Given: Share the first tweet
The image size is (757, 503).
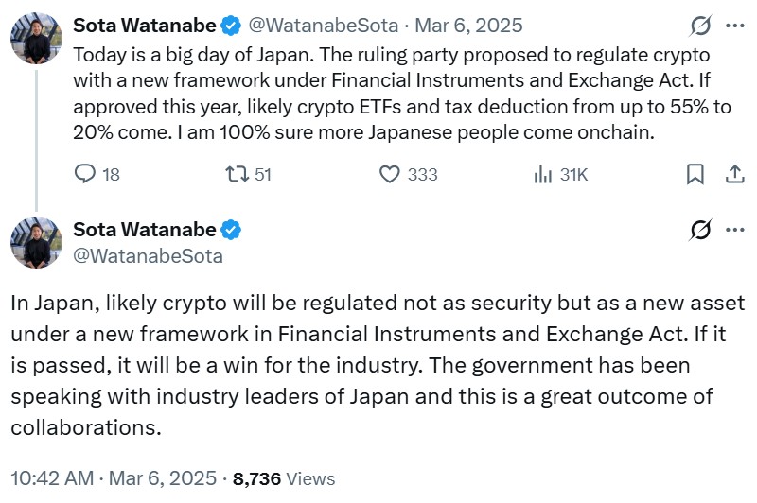Looking at the screenshot, I should point(734,174).
